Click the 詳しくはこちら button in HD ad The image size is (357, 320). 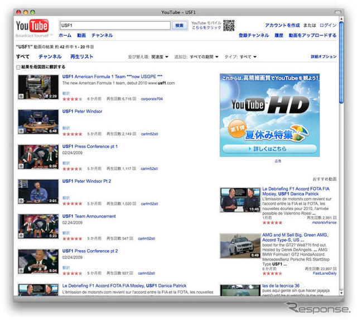point(269,149)
